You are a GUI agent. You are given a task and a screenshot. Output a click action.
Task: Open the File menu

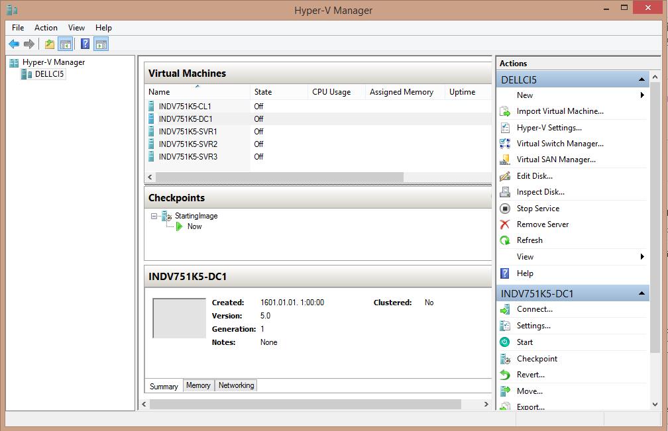pos(18,28)
